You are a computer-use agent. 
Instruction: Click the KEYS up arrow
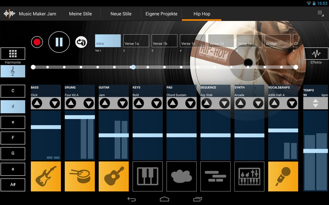[139, 103]
